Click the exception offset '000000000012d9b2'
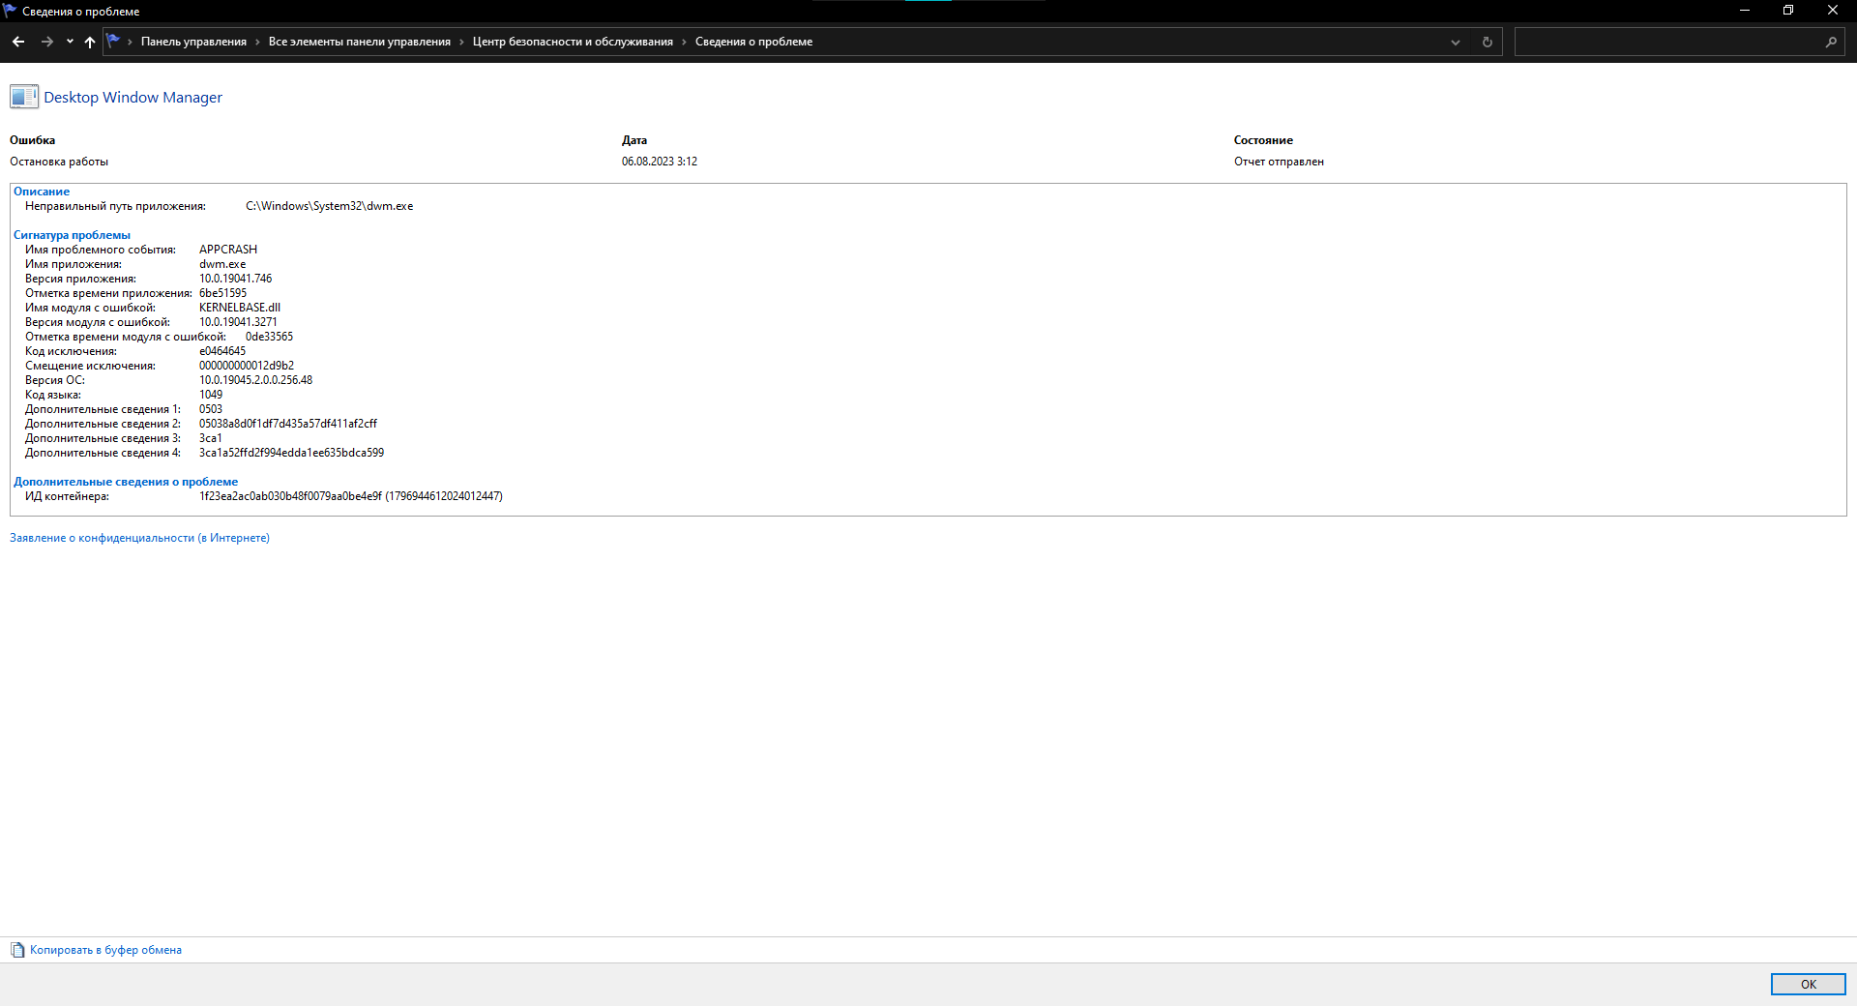 [247, 366]
